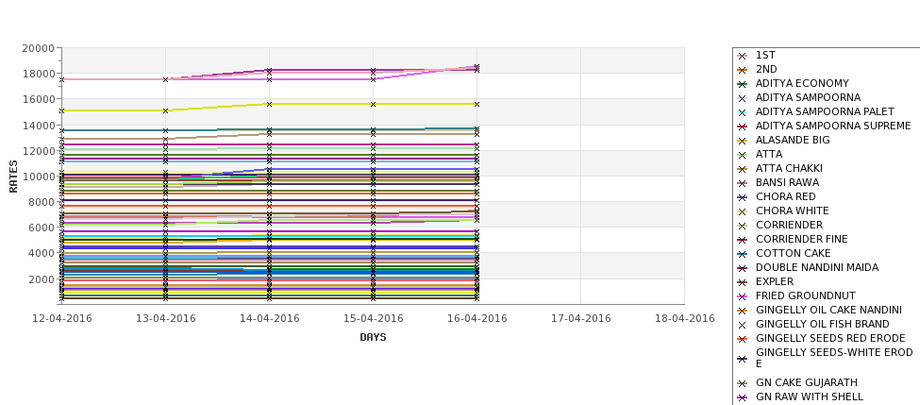This screenshot has height=405, width=920.
Task: Select the EXPLER legend marker
Action: 743,282
